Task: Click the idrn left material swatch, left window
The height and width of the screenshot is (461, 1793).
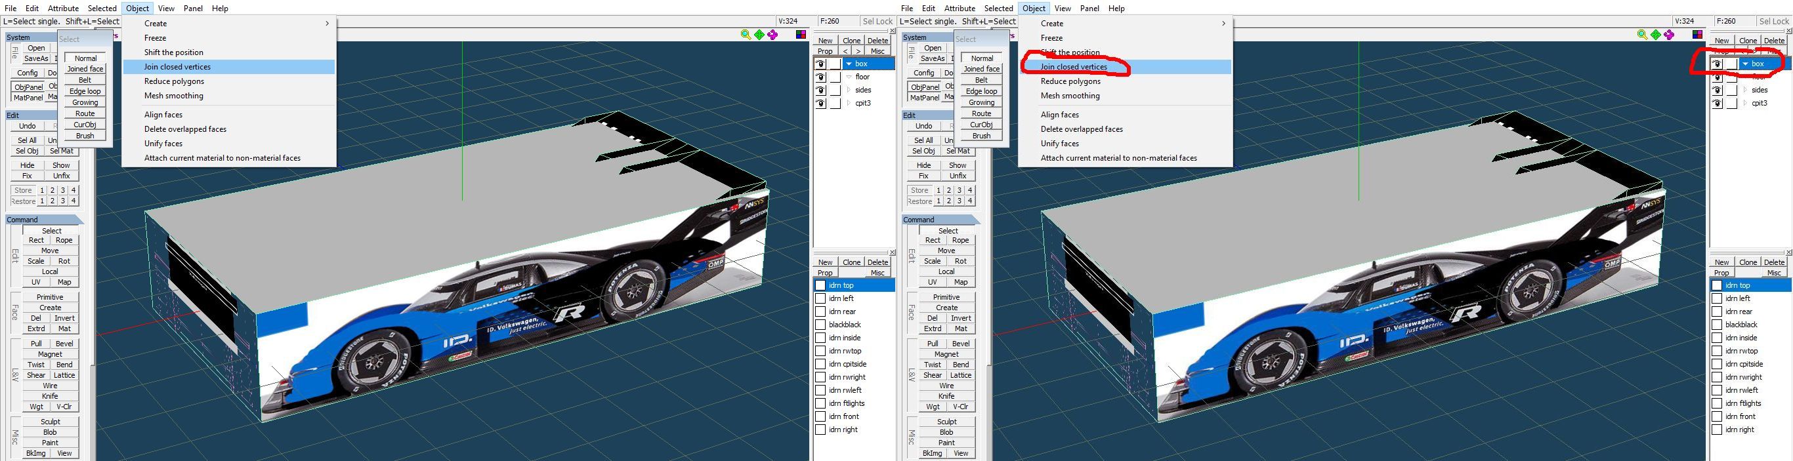Action: (820, 298)
